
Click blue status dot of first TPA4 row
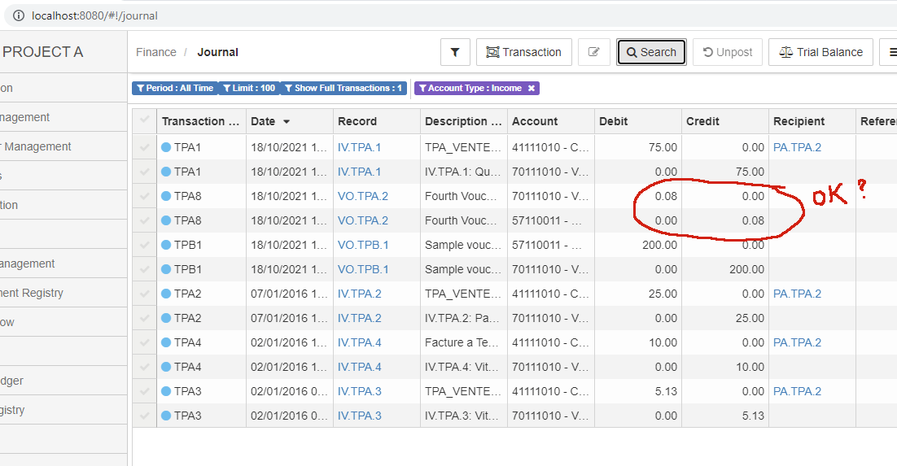167,342
